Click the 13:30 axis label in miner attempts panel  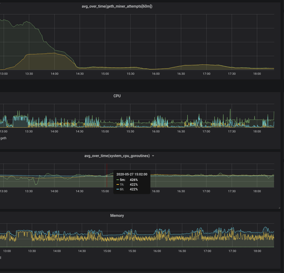29,74
